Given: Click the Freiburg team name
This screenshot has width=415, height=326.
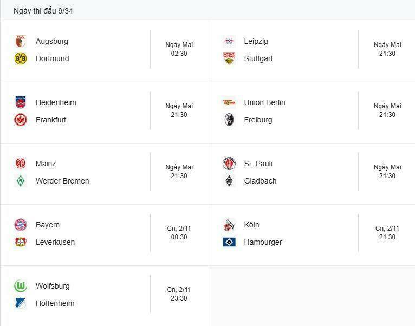Looking at the screenshot, I should click(258, 120).
